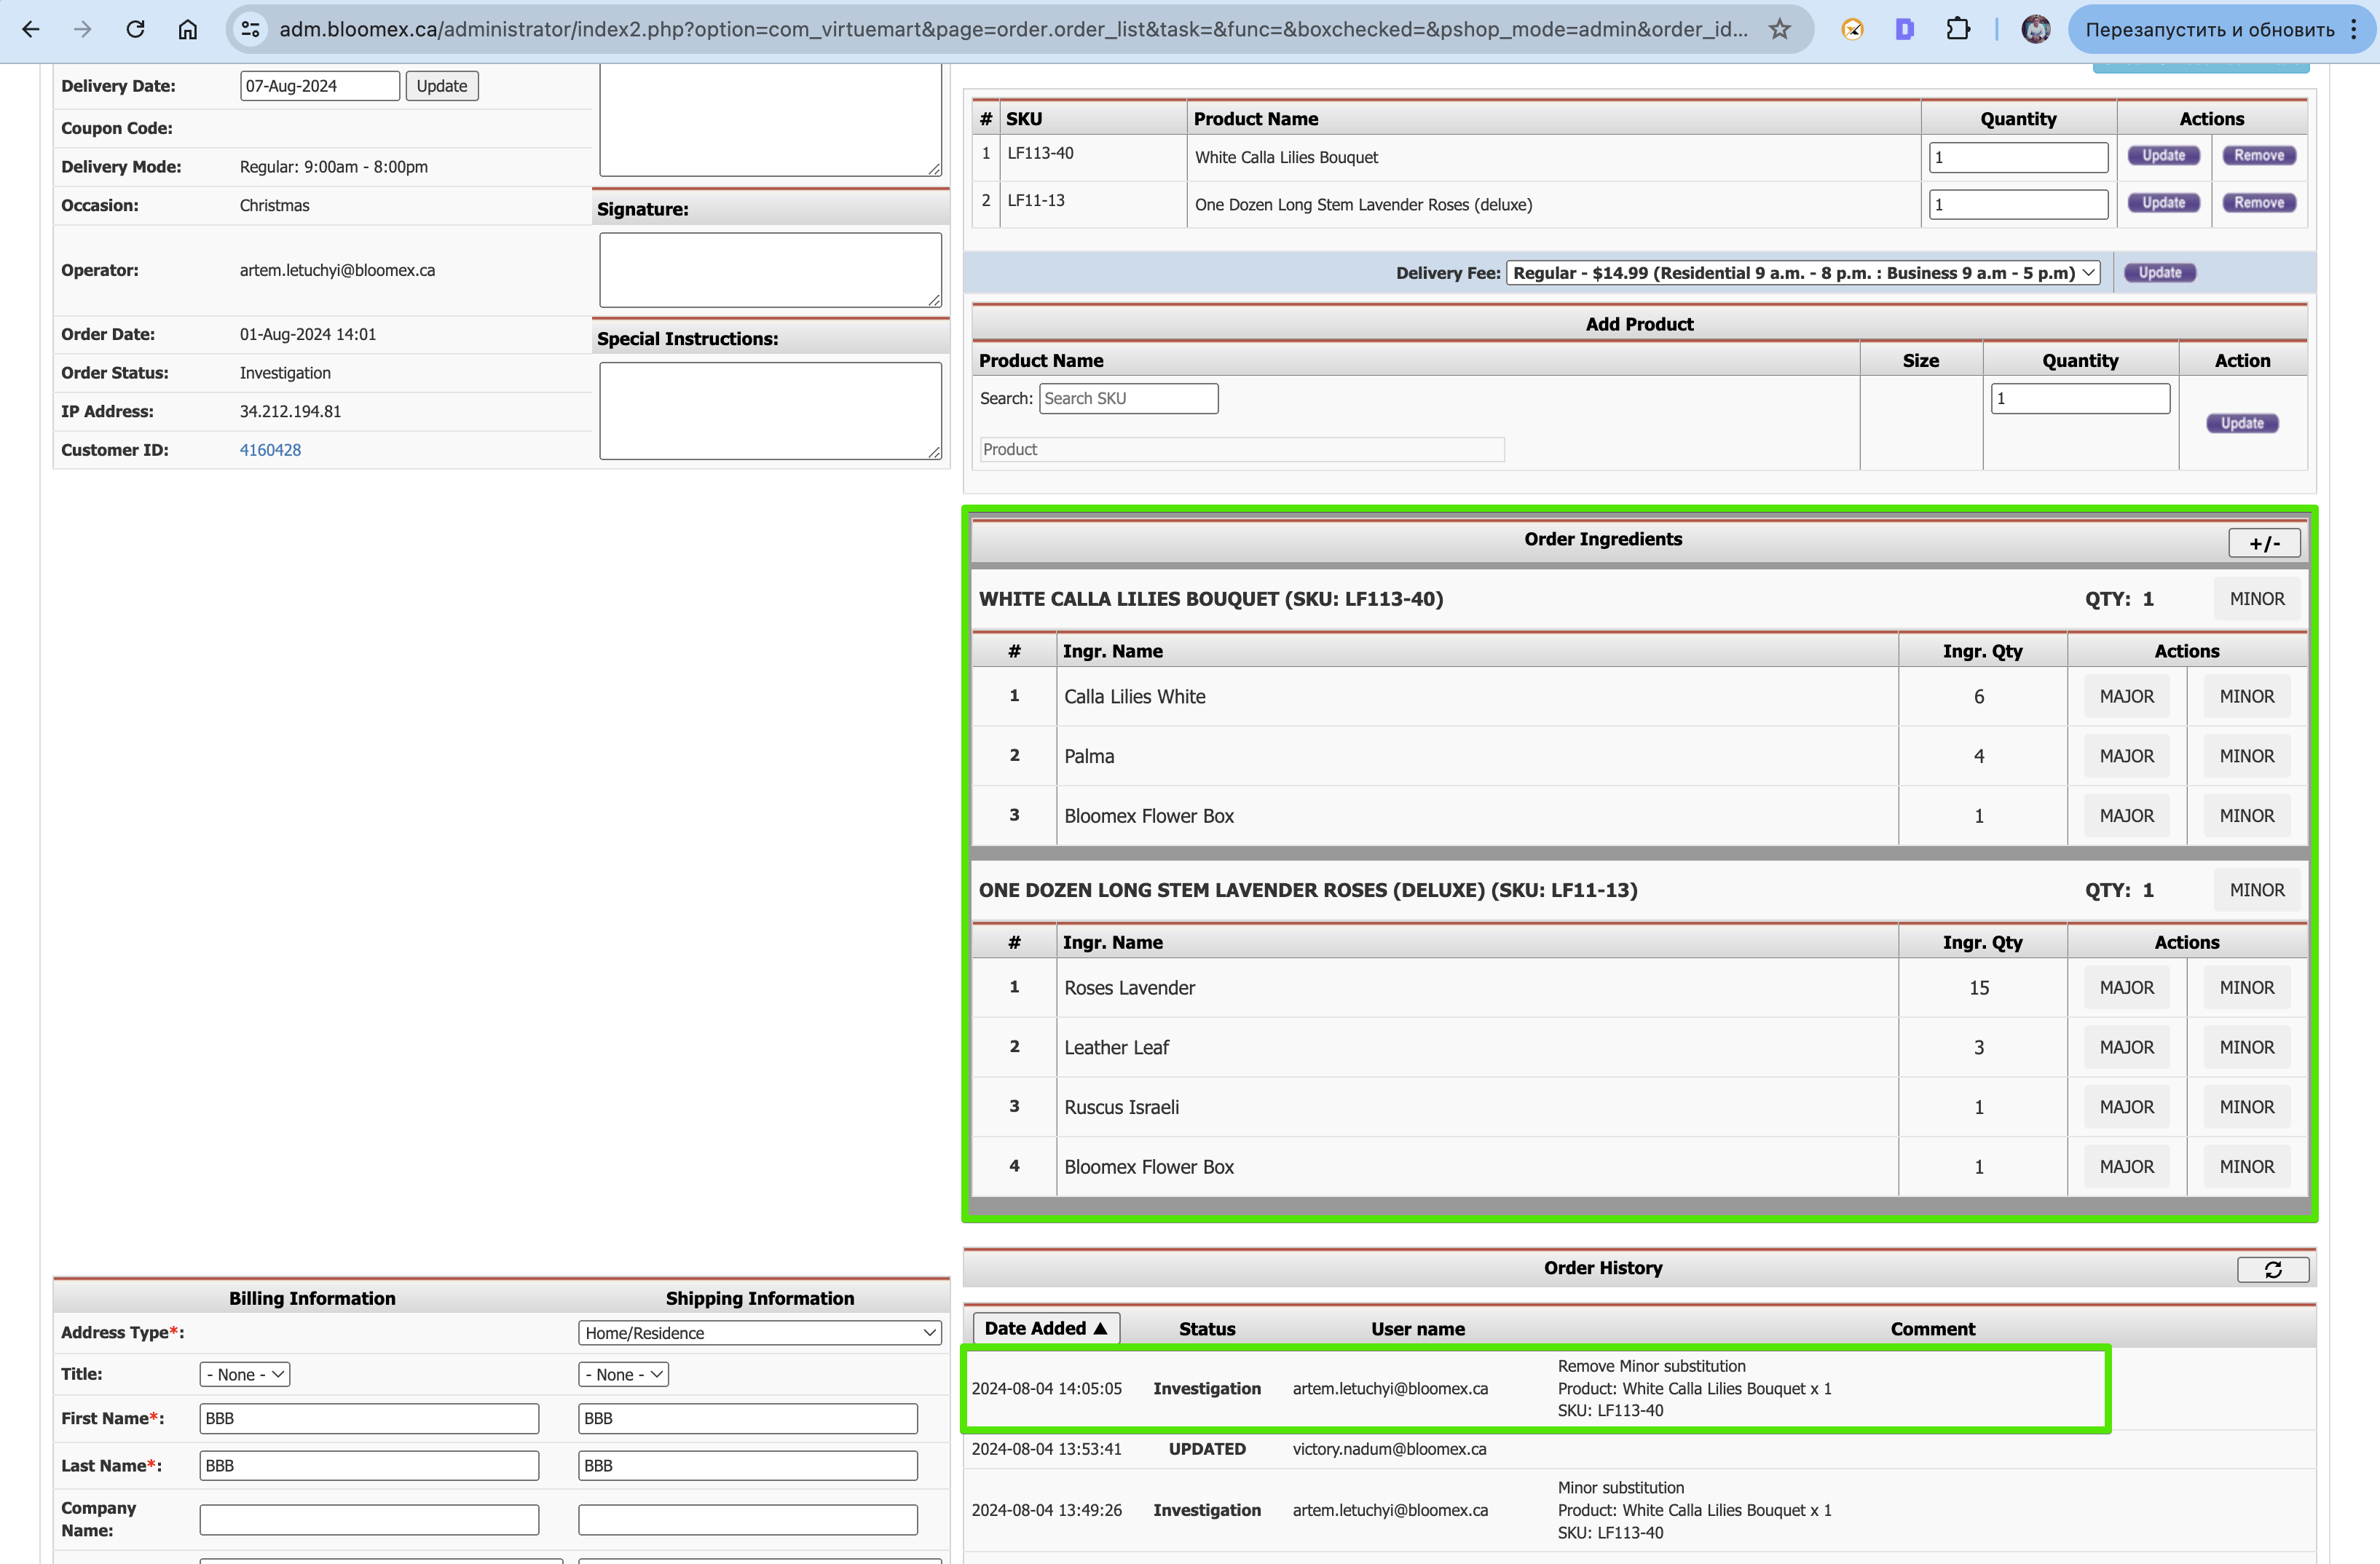Click MAJOR for Roses Lavender
The image size is (2380, 1564).
(x=2127, y=988)
